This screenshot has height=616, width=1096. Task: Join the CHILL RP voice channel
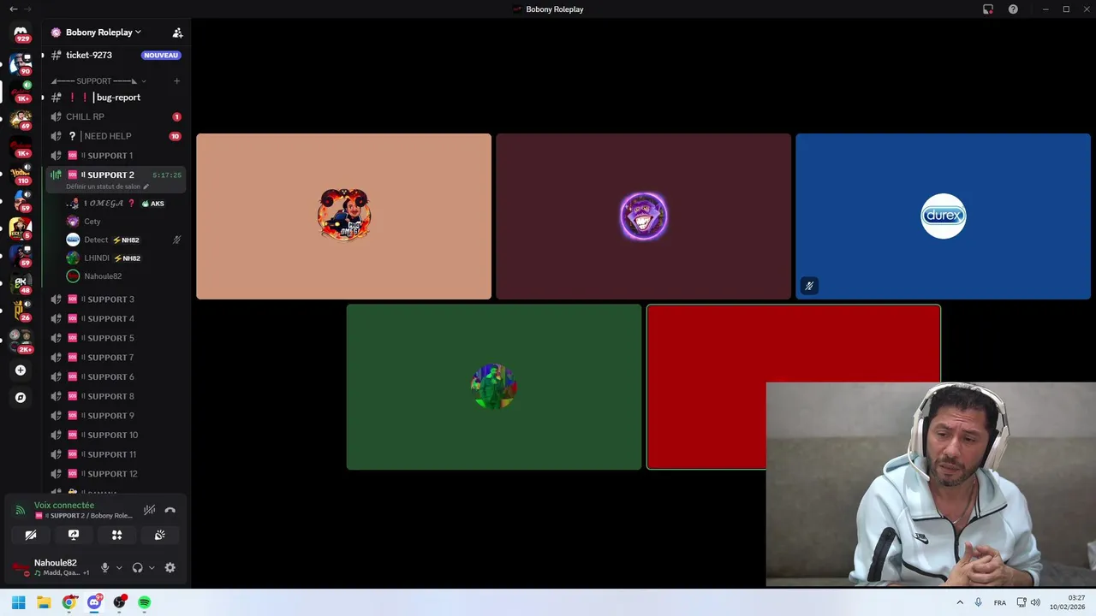pos(115,117)
